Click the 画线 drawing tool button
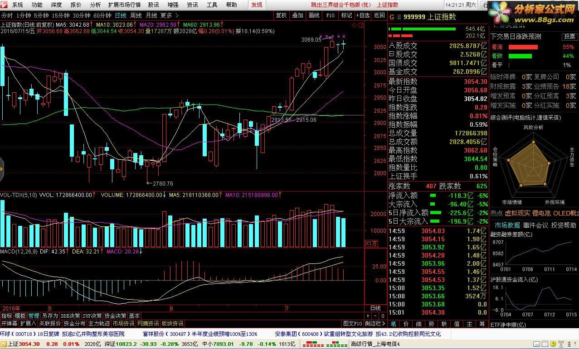579x349 pixels. 314,15
